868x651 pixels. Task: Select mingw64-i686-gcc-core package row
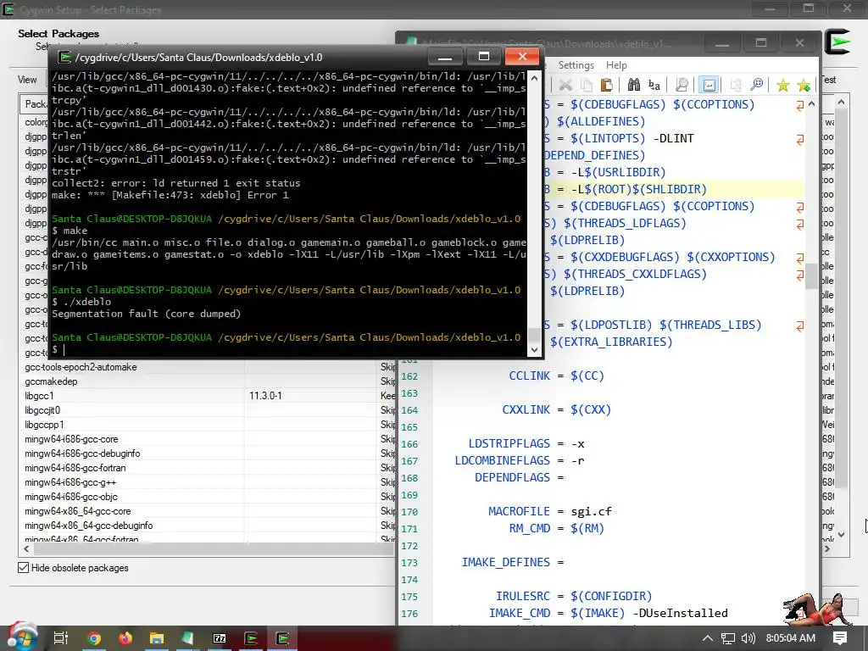tap(207, 439)
